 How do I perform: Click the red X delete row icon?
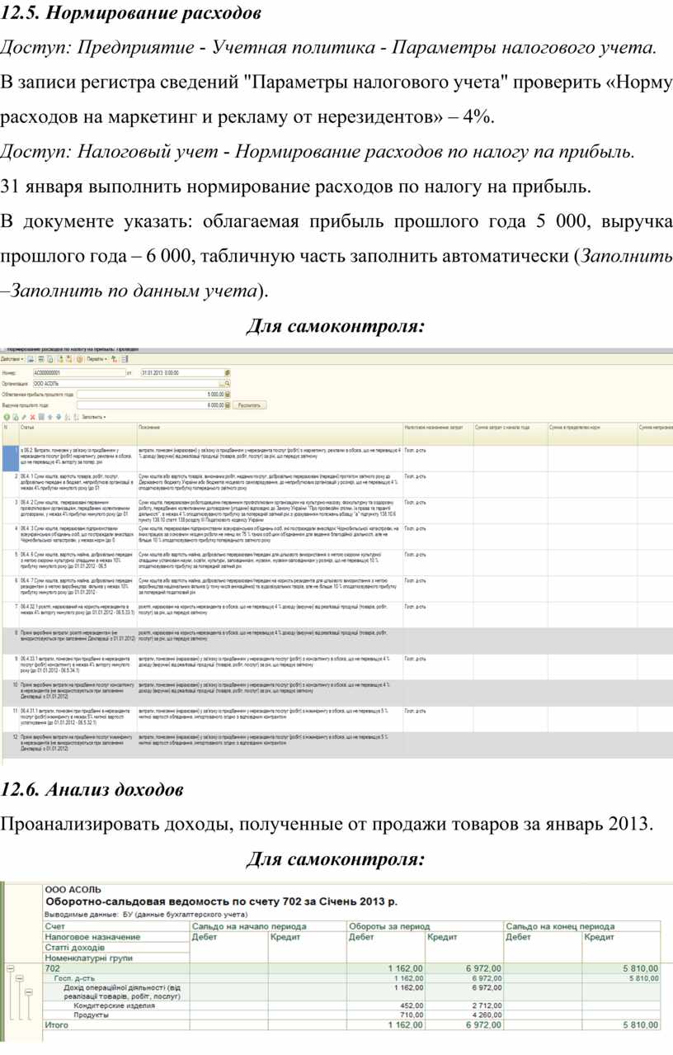click(x=32, y=417)
